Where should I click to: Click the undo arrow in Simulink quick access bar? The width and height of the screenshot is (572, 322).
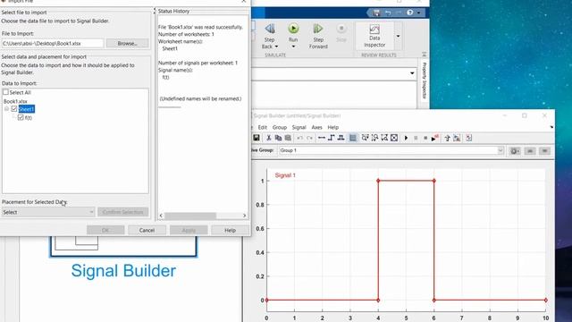(x=388, y=13)
